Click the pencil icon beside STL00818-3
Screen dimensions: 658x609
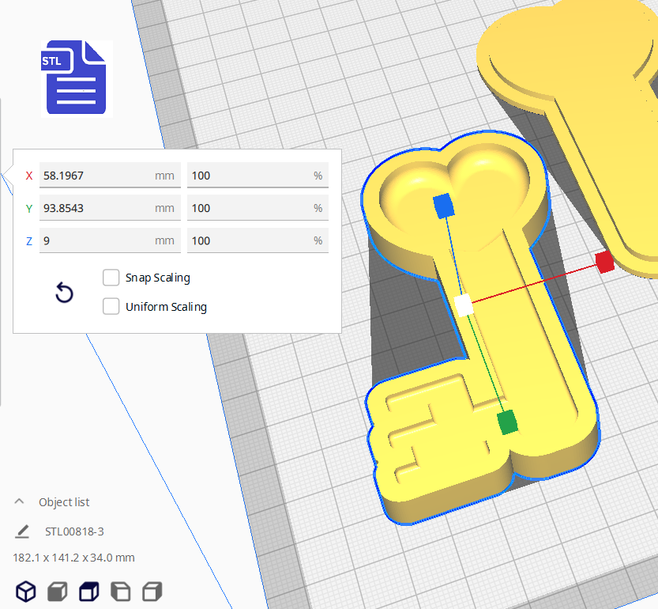[22, 531]
